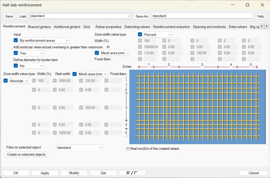The height and width of the screenshot is (178, 270).
Task: Open the By reinforcement areas dropdown
Action: (44, 40)
